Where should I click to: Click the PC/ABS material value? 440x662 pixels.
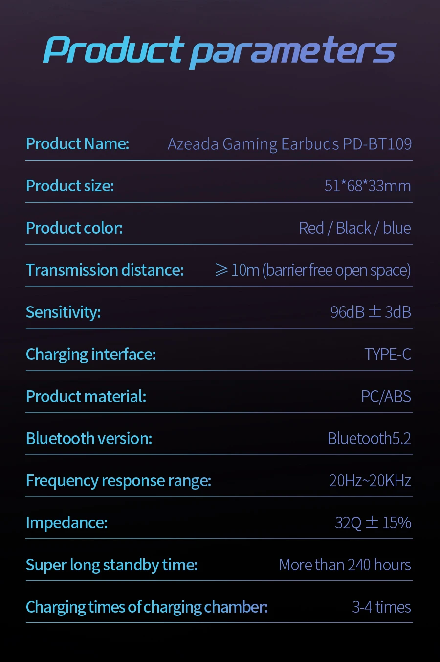(386, 397)
